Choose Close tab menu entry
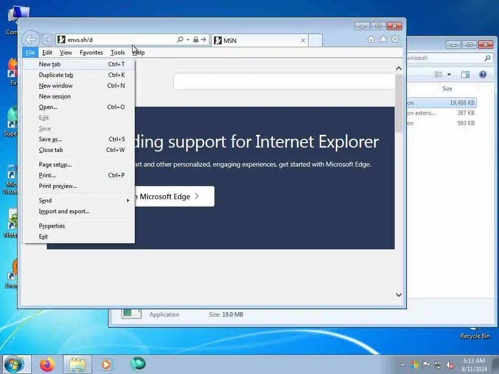Screen dimensions: 499x374 coord(78,150)
